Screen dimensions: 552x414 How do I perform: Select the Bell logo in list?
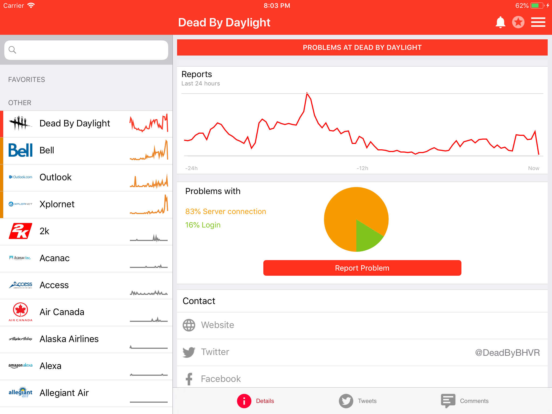(20, 150)
